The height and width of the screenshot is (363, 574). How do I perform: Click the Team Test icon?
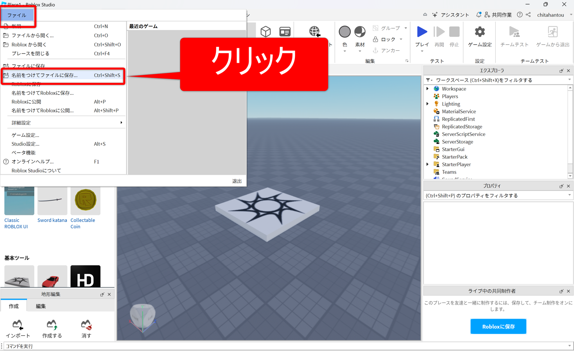point(514,32)
